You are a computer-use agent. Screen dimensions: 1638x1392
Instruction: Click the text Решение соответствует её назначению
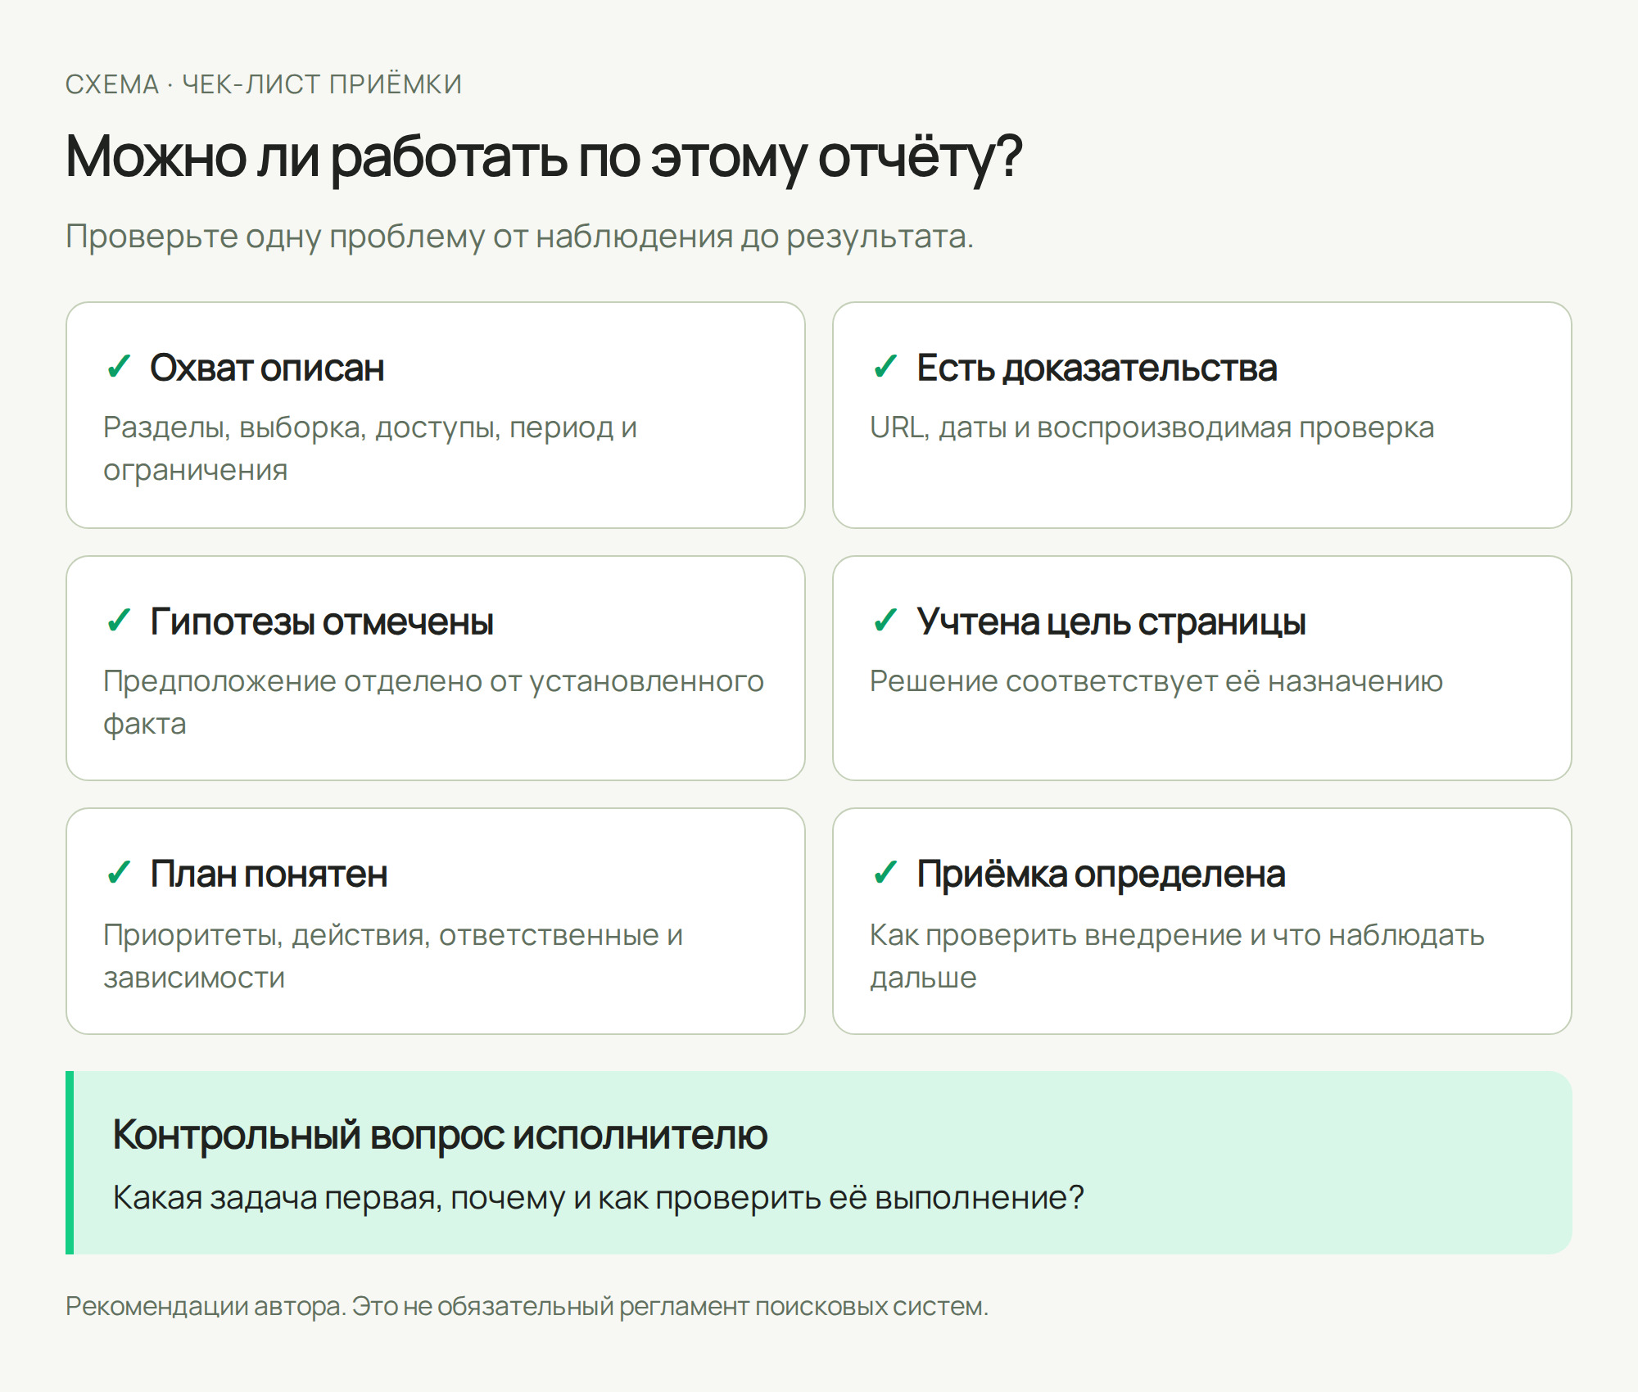pos(1156,682)
